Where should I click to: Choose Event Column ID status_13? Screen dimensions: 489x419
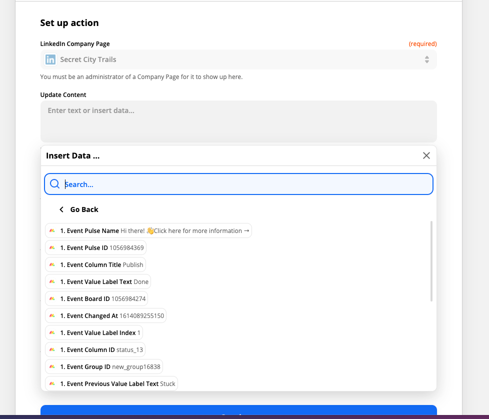[95, 350]
